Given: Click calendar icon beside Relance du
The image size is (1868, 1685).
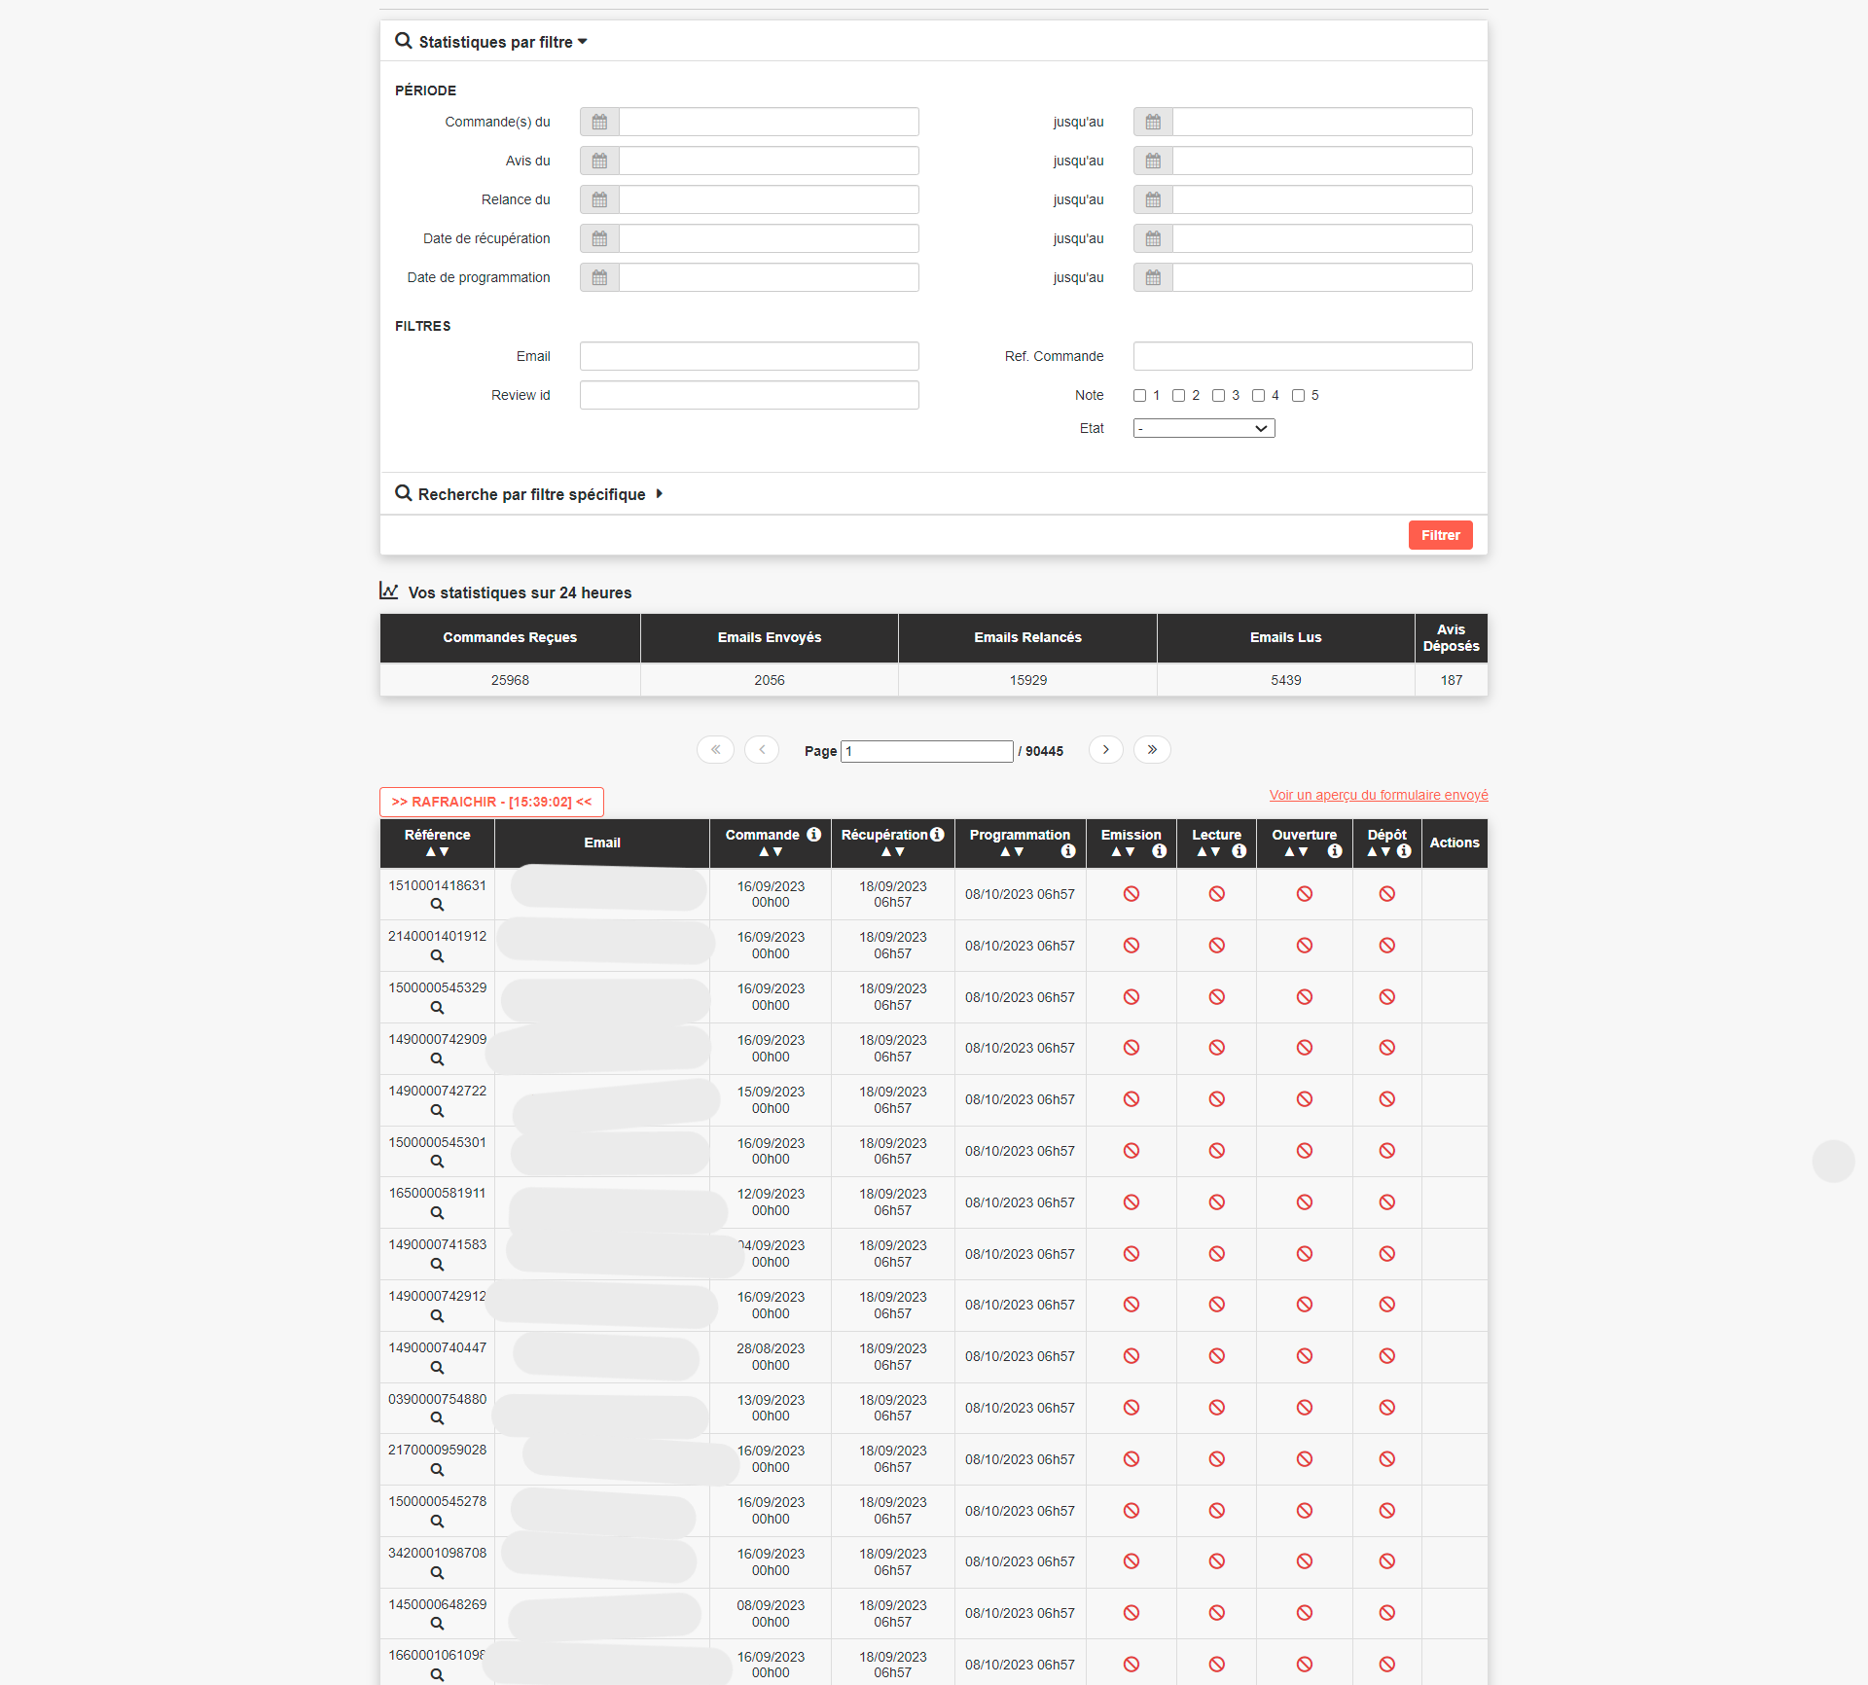Looking at the screenshot, I should [x=599, y=200].
